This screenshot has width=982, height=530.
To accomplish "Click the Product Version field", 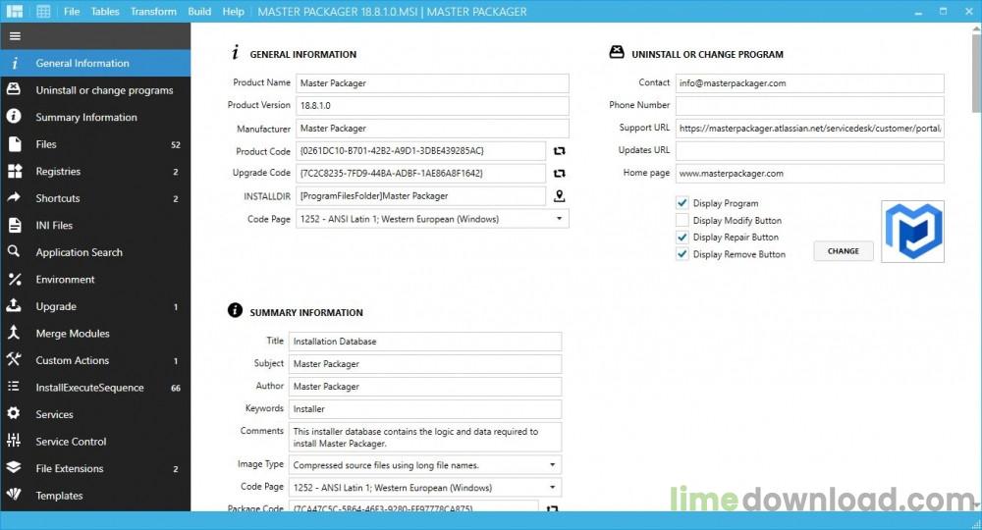I will click(432, 106).
